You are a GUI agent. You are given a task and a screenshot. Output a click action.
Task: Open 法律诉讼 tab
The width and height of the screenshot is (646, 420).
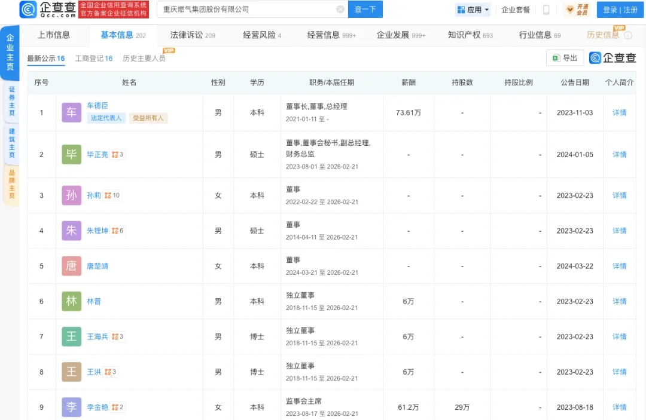pos(193,35)
